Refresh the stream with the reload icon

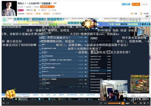point(7,103)
